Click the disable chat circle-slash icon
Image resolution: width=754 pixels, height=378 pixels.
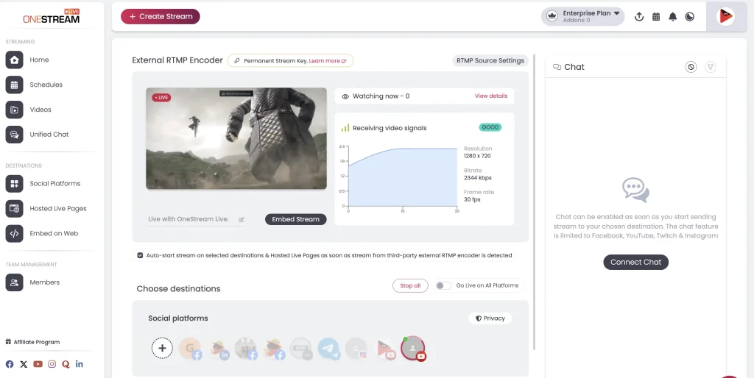click(691, 67)
